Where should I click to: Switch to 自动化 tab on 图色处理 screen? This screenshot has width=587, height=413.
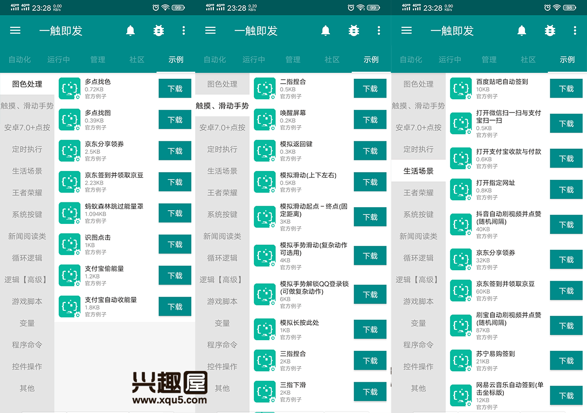20,60
